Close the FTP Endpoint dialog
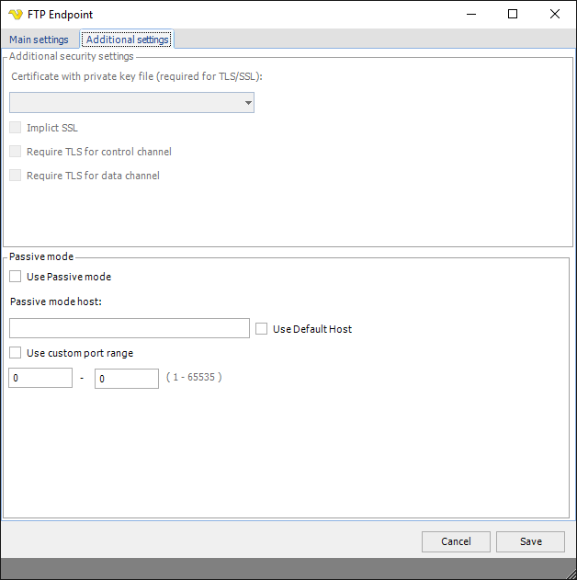 coord(555,15)
